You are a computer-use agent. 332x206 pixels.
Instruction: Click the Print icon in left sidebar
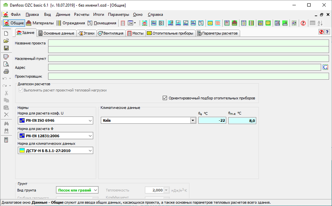click(x=6, y=71)
